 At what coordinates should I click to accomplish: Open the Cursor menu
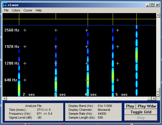coord(28,10)
